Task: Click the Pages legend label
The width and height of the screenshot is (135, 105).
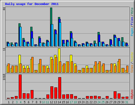Action: pos(132,32)
